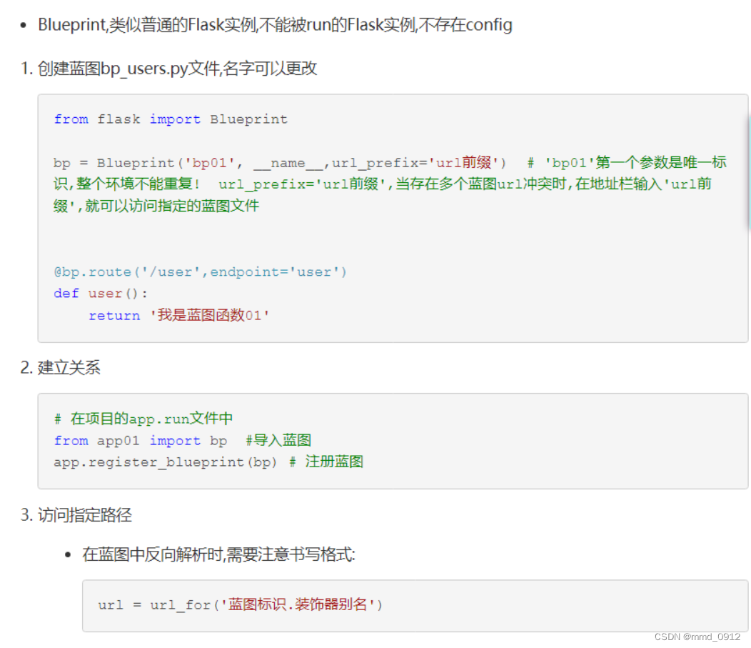751x648 pixels.
Task: Click the decorator line @bp.route('/user',endpoint='user')
Action: [200, 271]
